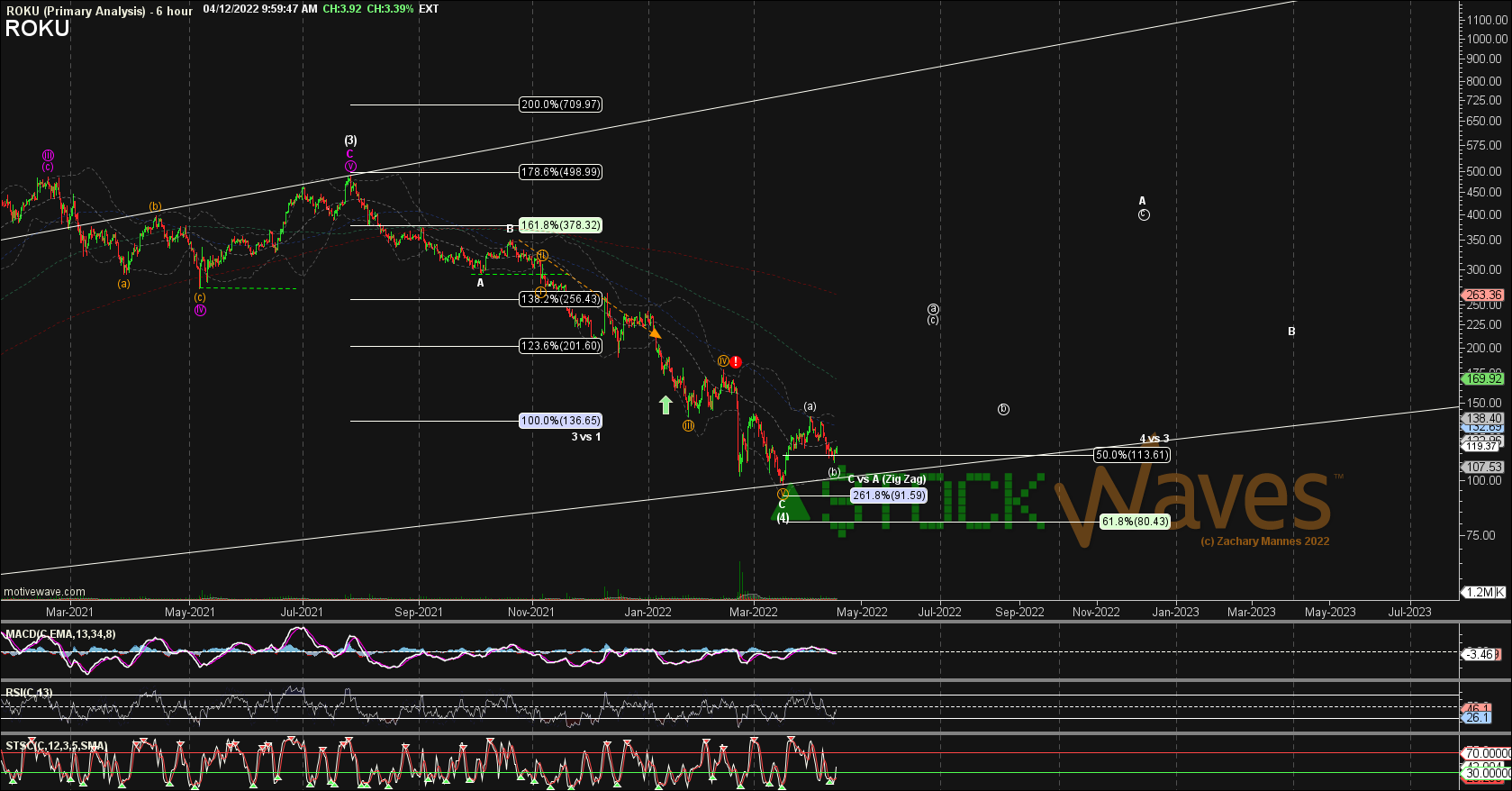Select the 138.2%(256.43) Fibonacci label

(x=560, y=299)
